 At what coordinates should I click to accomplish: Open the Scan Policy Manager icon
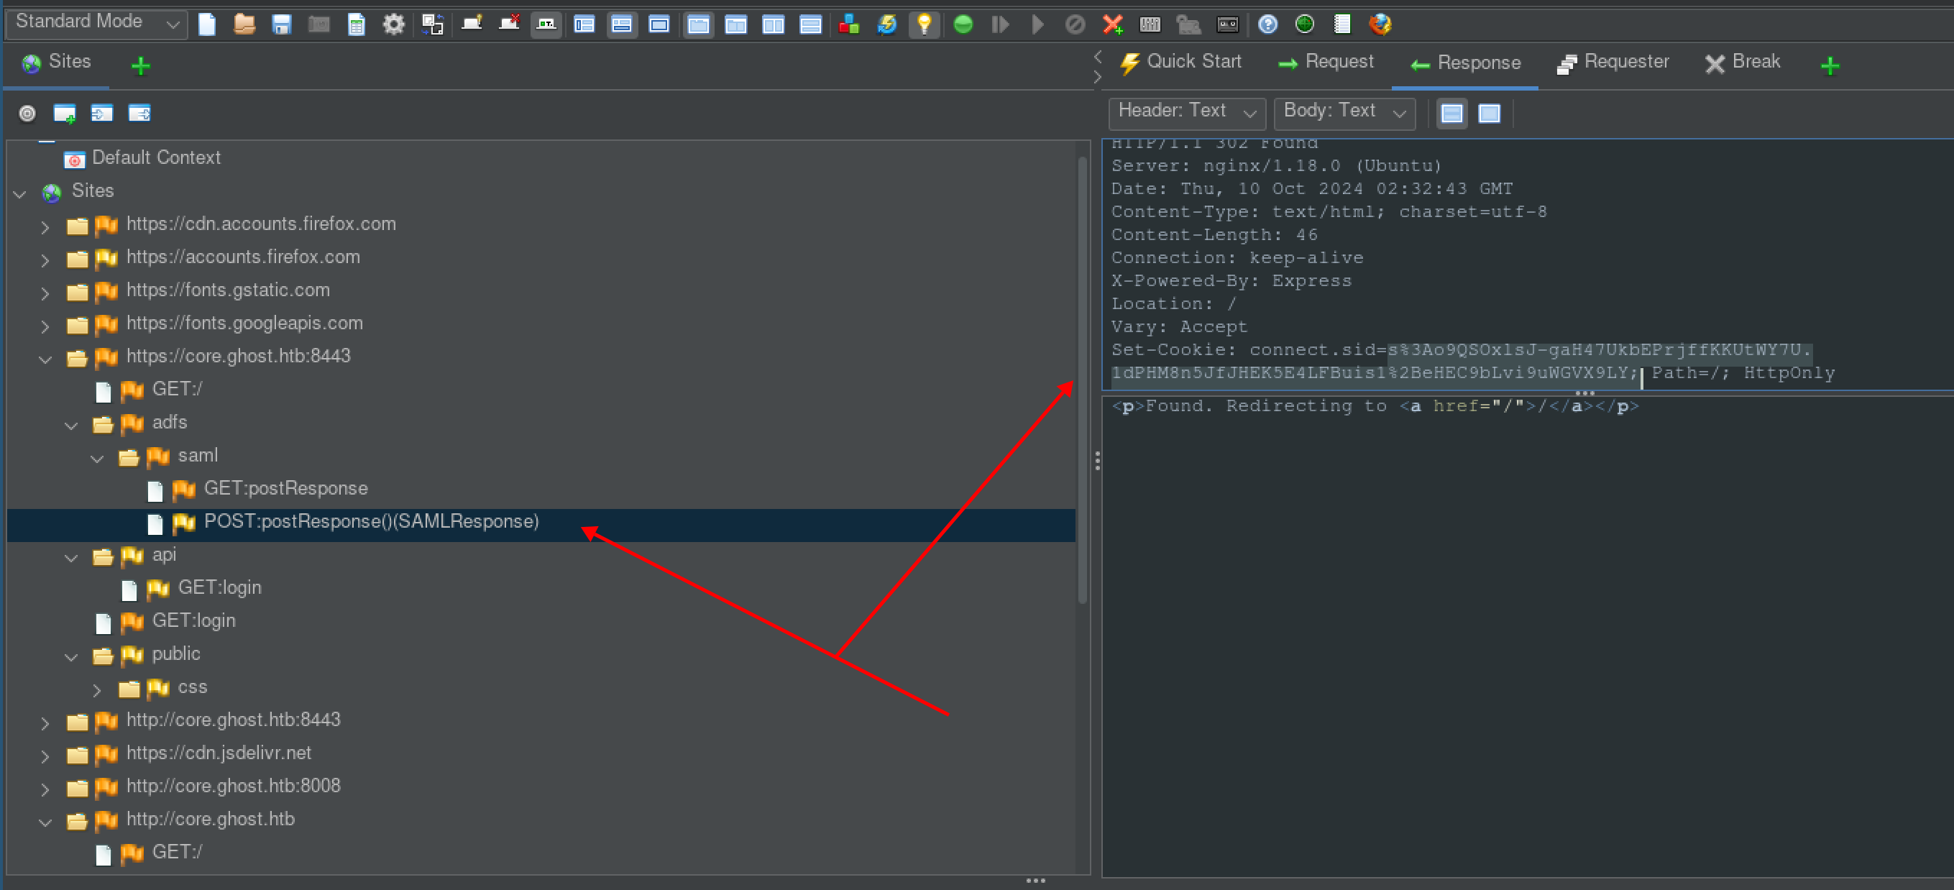tap(1150, 25)
